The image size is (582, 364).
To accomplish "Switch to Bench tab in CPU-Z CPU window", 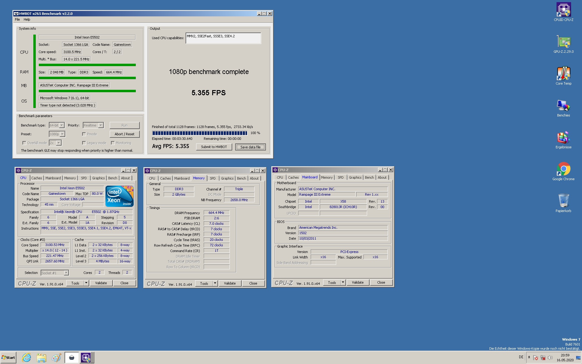I will pos(112,178).
